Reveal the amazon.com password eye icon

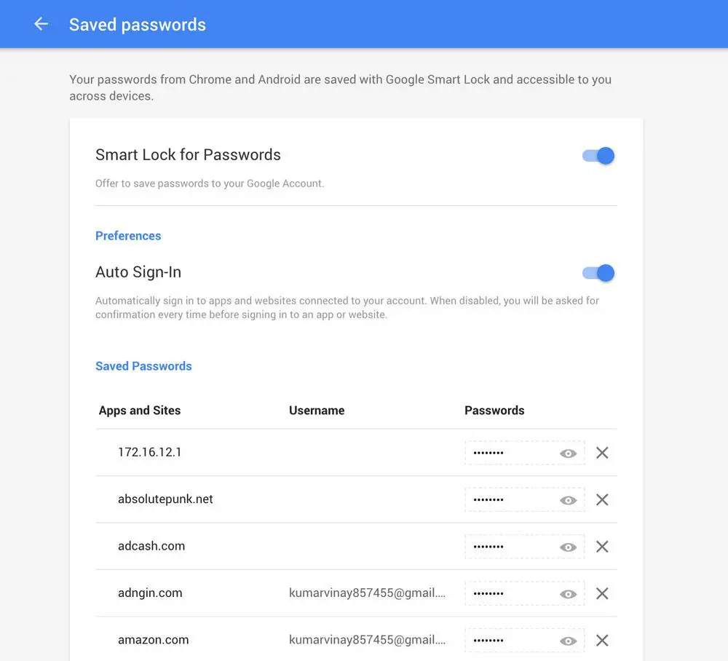pyautogui.click(x=568, y=641)
